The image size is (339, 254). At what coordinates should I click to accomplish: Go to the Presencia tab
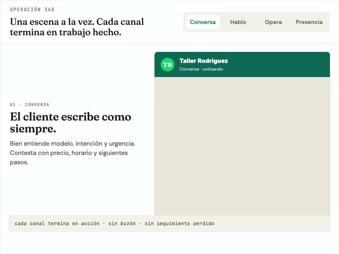point(309,22)
